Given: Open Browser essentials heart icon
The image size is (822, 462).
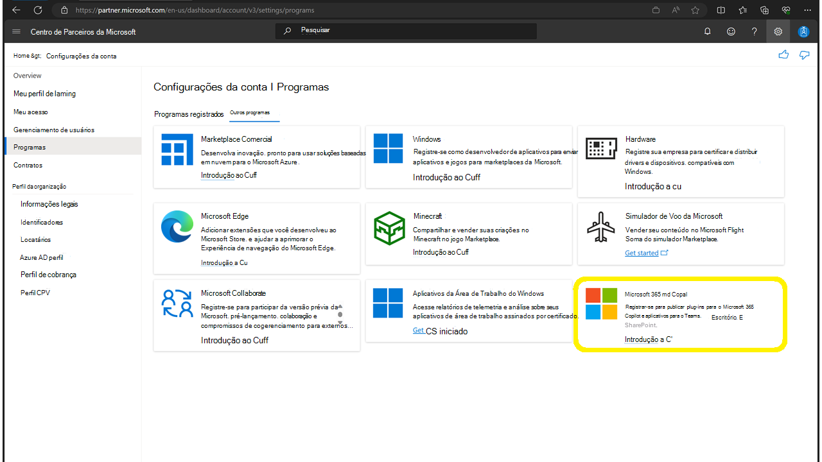Looking at the screenshot, I should [x=786, y=10].
